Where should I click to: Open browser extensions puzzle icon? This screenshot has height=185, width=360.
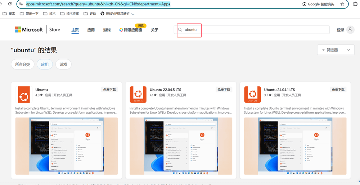tap(355, 4)
